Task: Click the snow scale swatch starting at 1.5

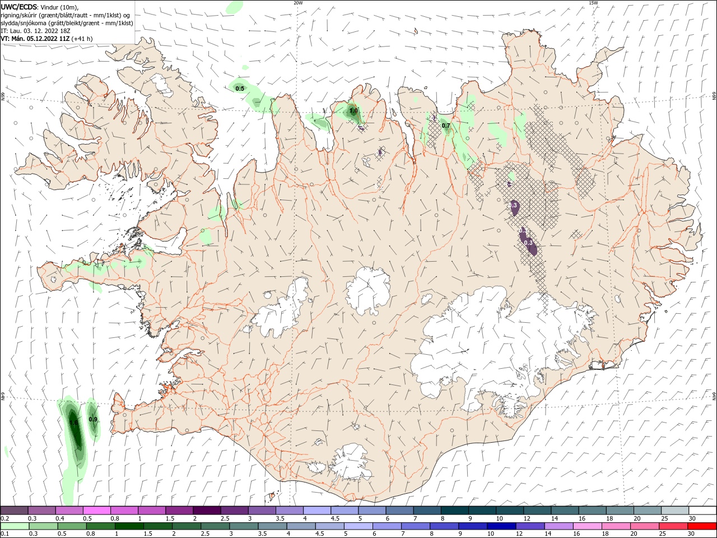Action: coord(179,510)
